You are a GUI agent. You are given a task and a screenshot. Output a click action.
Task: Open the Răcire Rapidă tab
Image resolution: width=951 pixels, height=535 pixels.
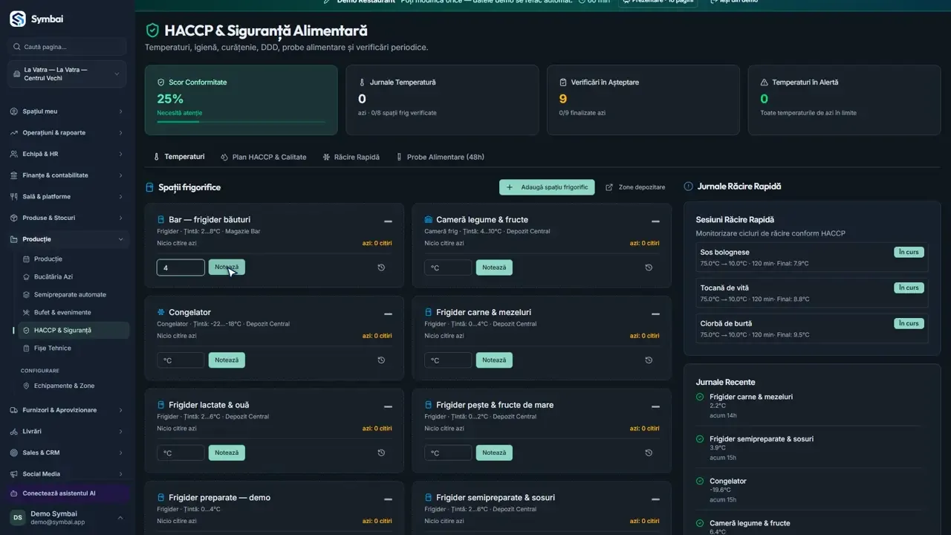[351, 158]
